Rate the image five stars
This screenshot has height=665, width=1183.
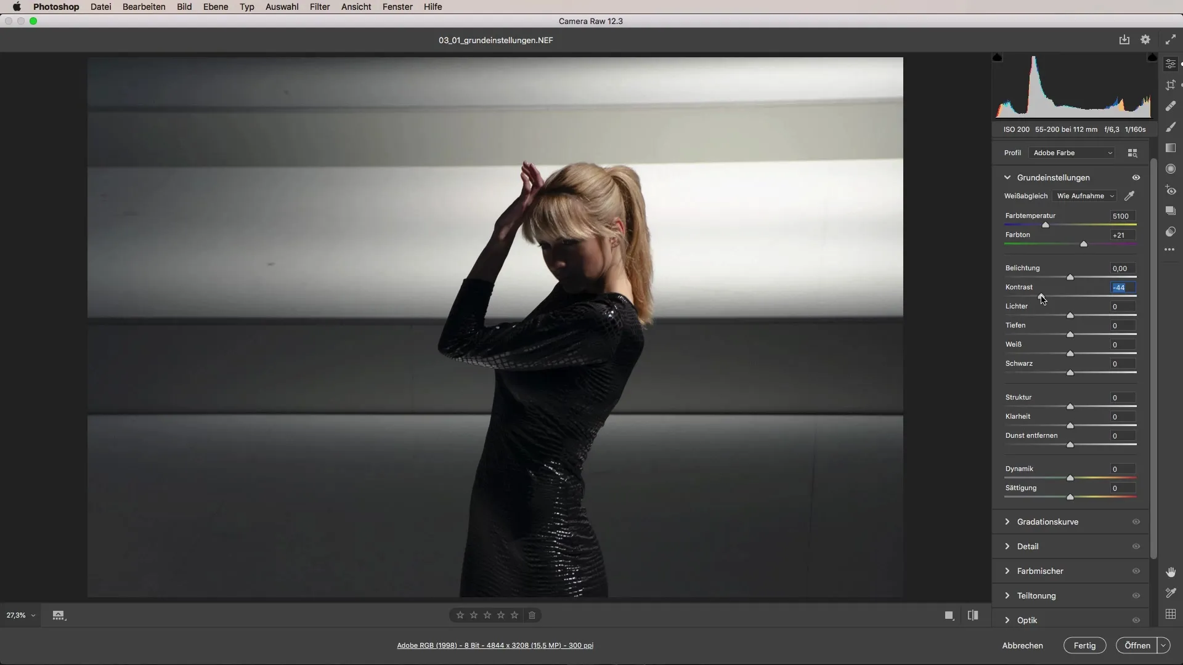[514, 615]
